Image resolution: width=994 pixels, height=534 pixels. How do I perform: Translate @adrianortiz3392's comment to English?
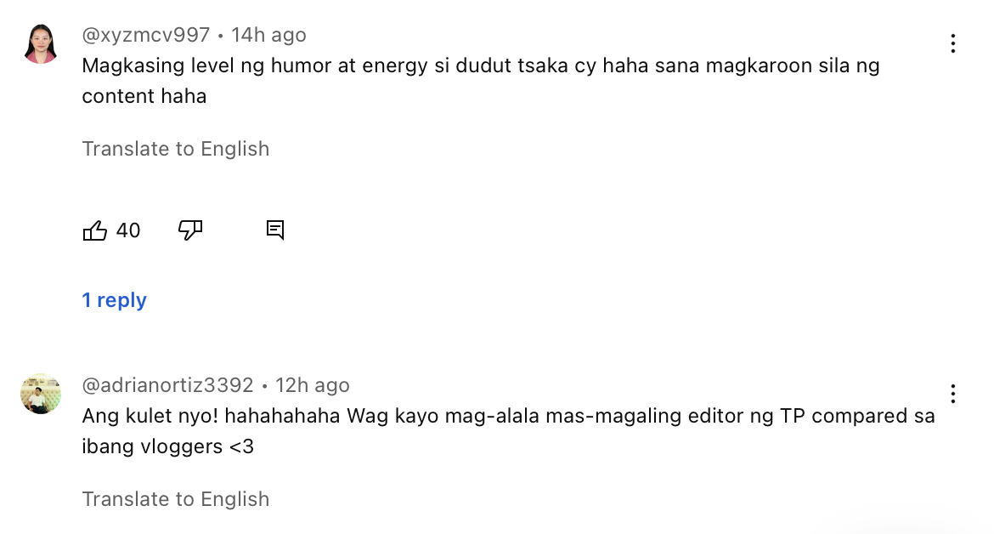pos(176,500)
